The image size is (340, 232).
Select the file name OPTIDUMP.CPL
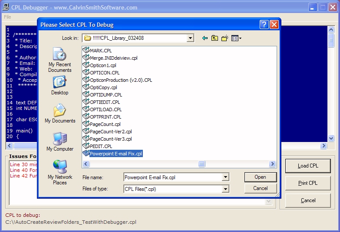coord(106,95)
